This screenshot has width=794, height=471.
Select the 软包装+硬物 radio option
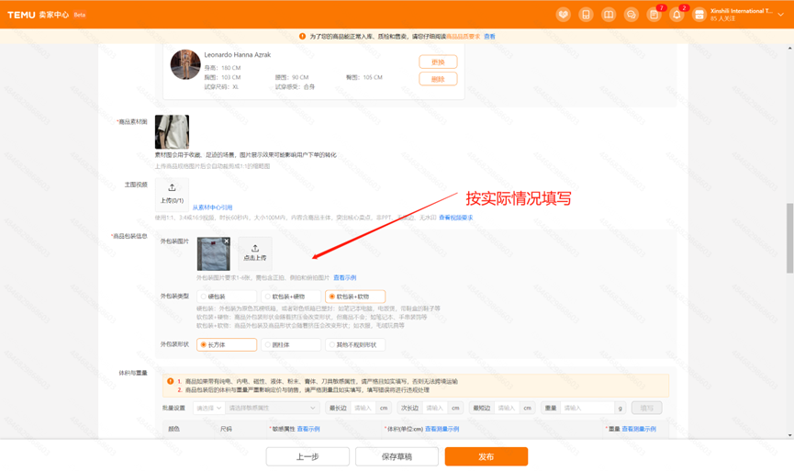(291, 297)
